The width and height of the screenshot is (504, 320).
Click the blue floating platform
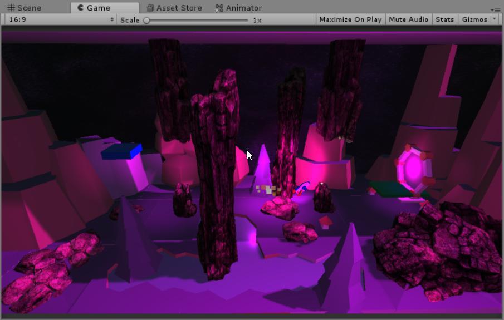(x=121, y=150)
